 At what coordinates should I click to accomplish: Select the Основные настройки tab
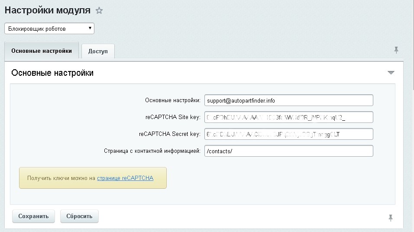coord(42,51)
